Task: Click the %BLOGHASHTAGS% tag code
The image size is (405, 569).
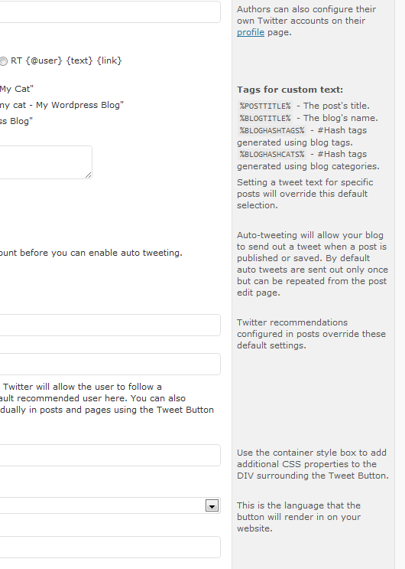Action: pyautogui.click(x=272, y=130)
